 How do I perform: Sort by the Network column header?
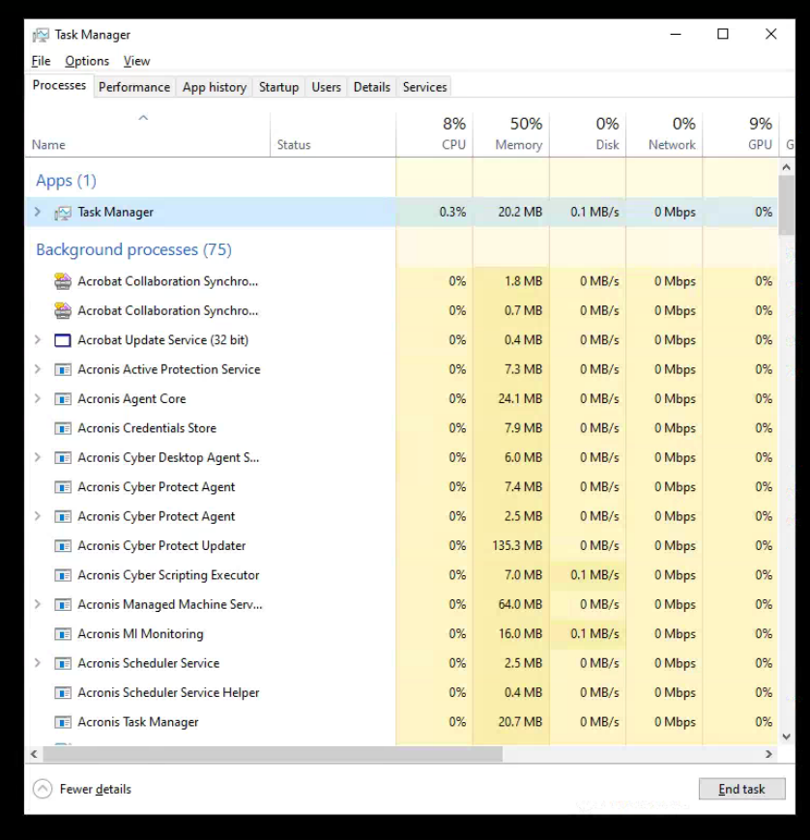664,134
